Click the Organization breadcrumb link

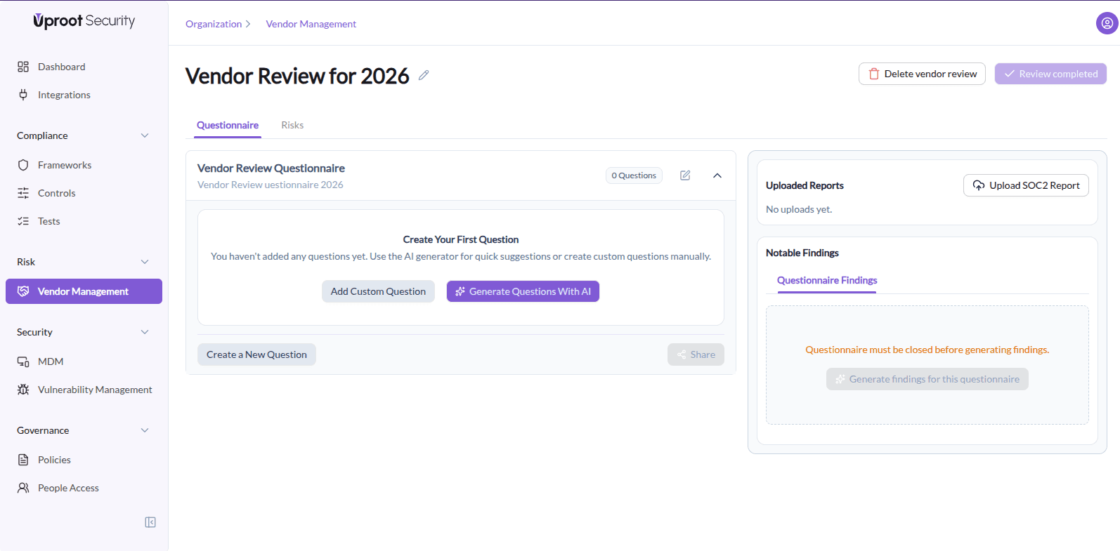click(214, 24)
